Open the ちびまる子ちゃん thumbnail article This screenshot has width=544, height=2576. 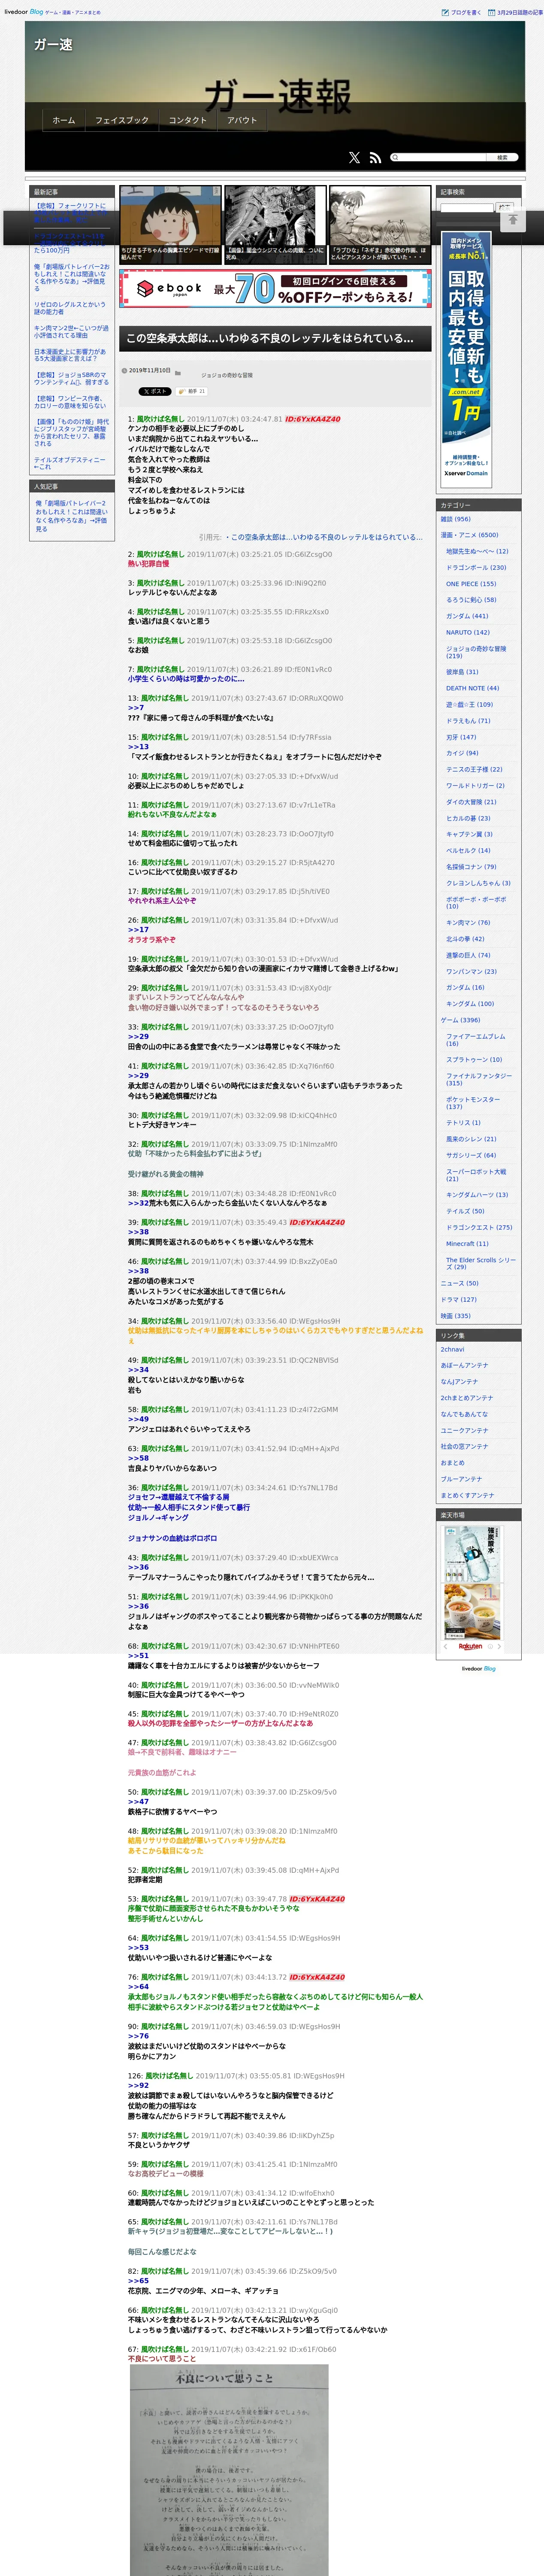tap(170, 224)
